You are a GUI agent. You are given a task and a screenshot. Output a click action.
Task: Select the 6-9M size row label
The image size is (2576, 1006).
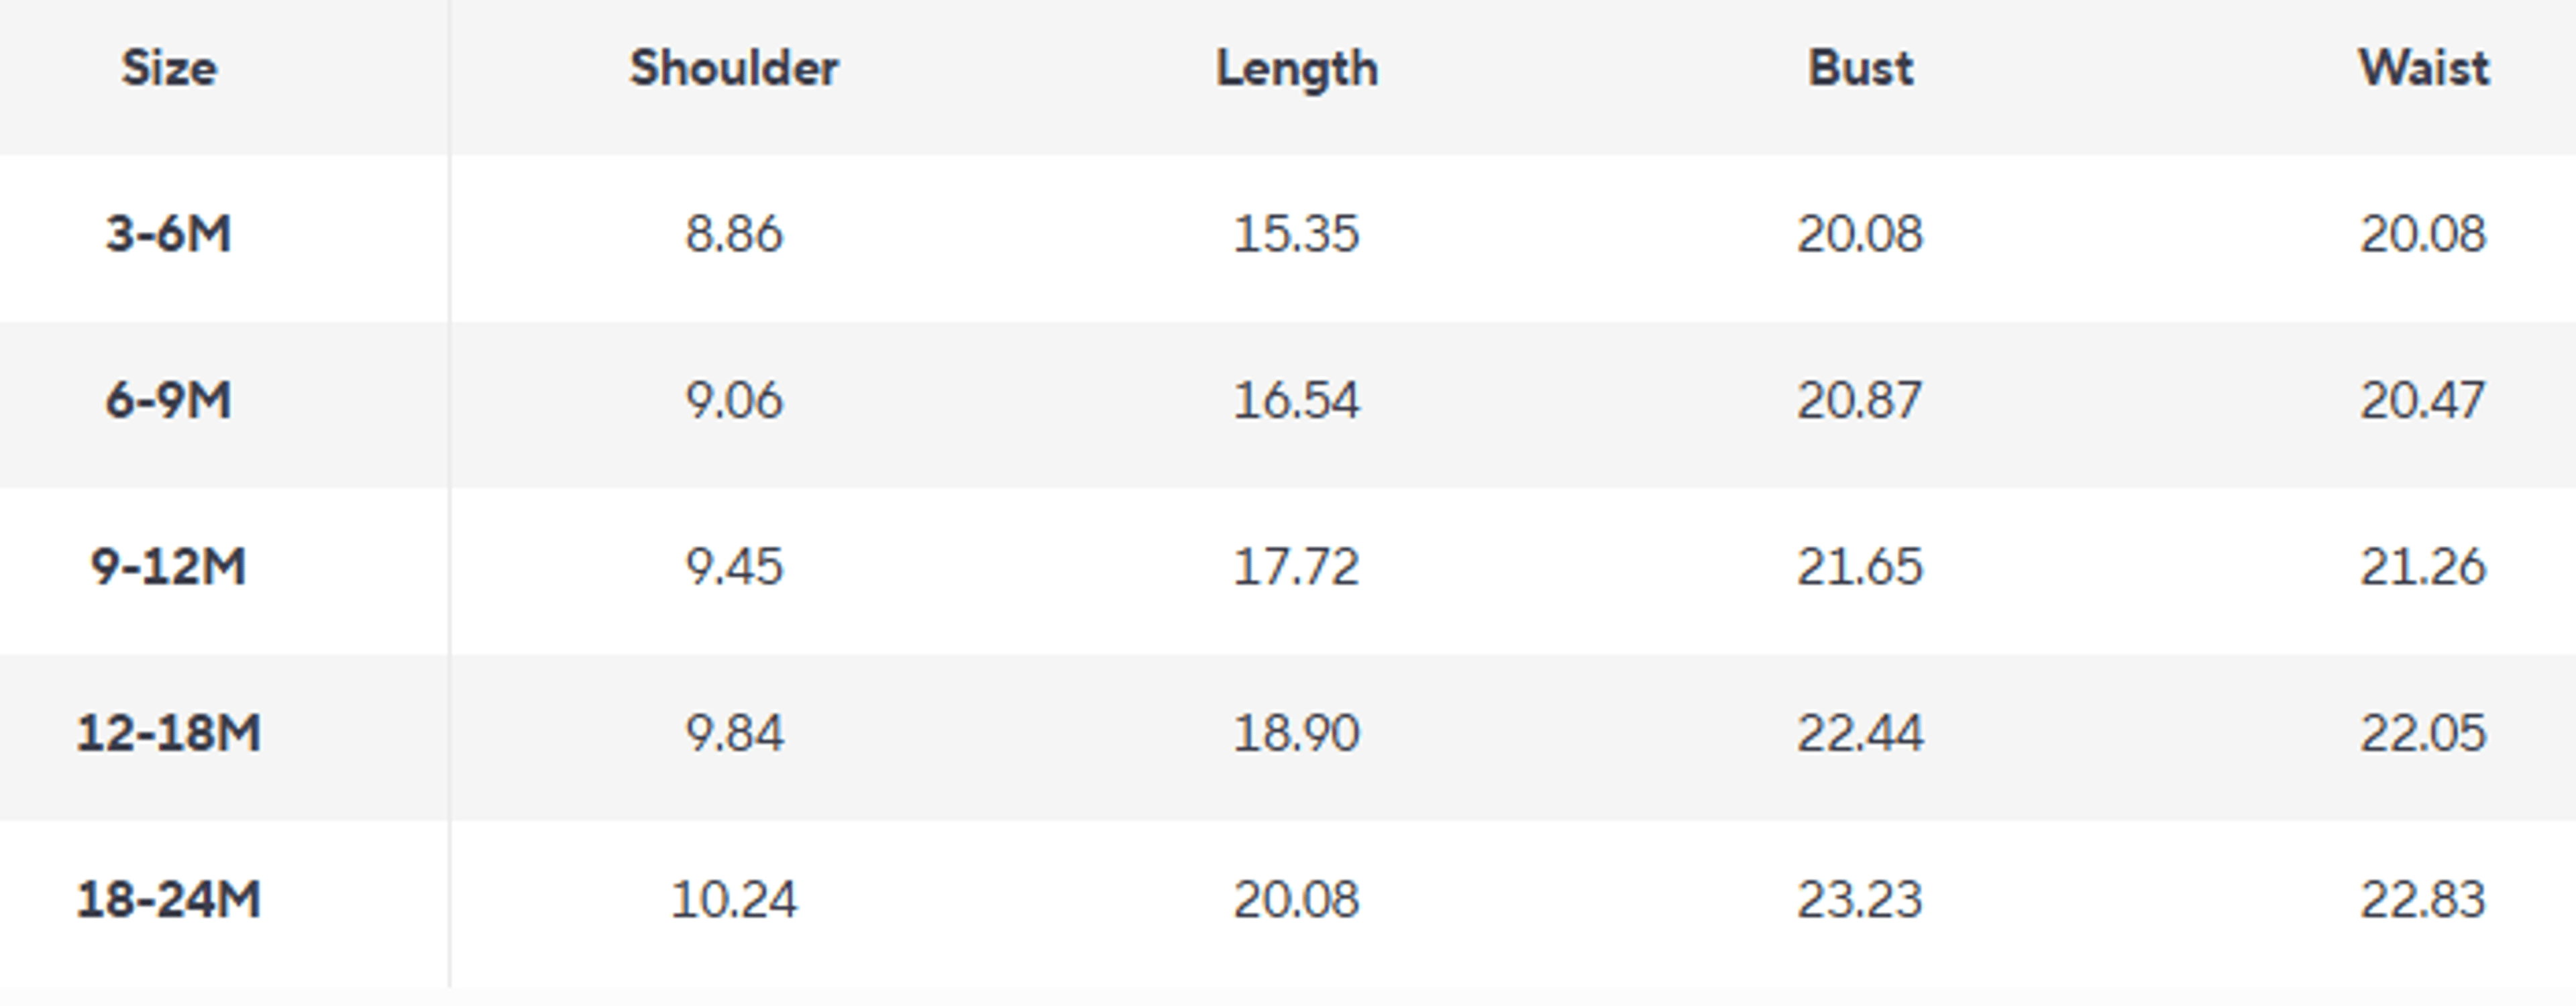pos(169,401)
